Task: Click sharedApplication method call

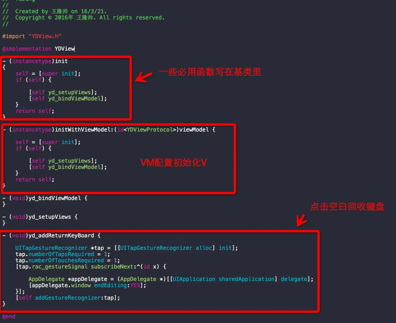Action: pyautogui.click(x=247, y=279)
